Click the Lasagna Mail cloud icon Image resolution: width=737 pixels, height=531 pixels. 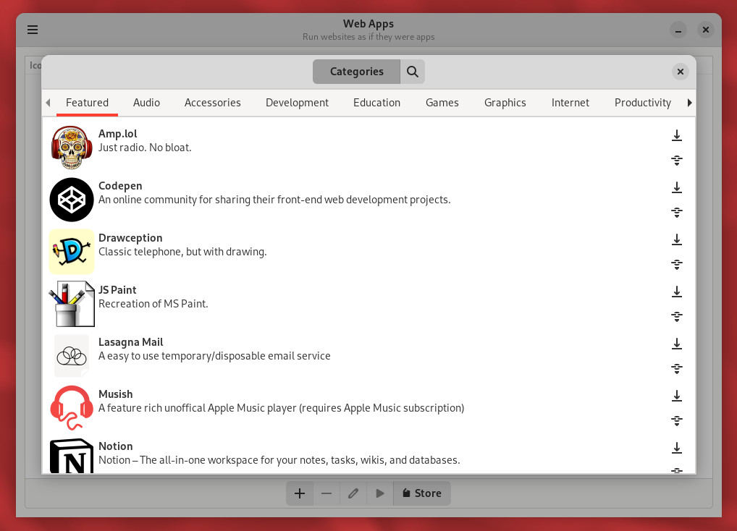[72, 356]
